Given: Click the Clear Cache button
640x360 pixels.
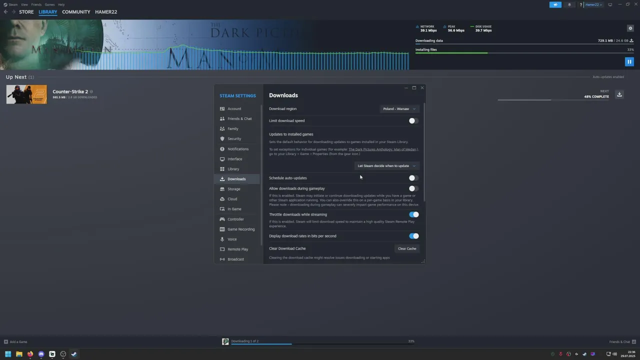Looking at the screenshot, I should point(407,248).
